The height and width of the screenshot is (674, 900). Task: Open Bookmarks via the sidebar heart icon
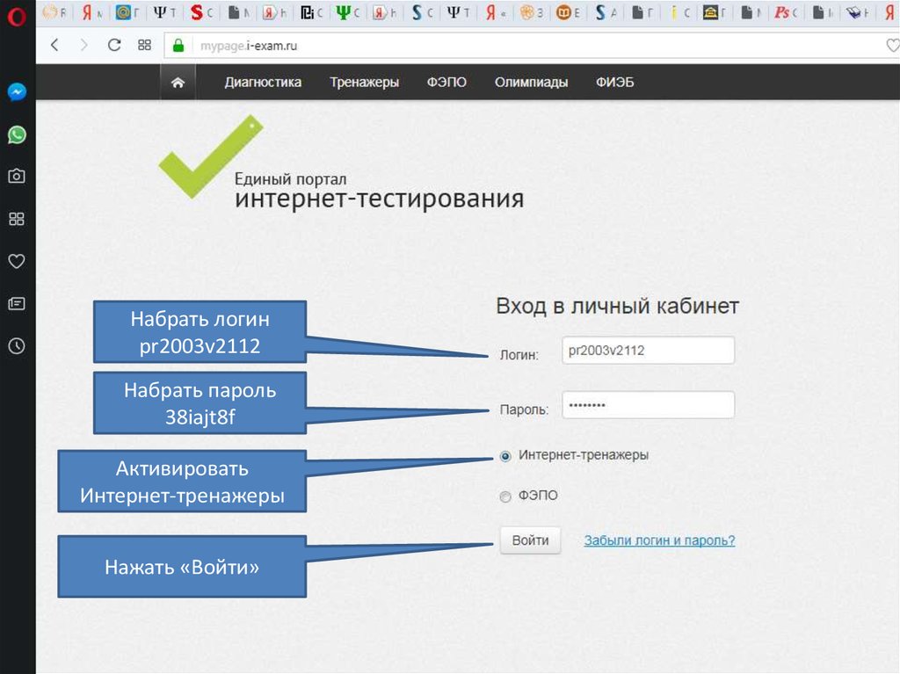coord(17,261)
